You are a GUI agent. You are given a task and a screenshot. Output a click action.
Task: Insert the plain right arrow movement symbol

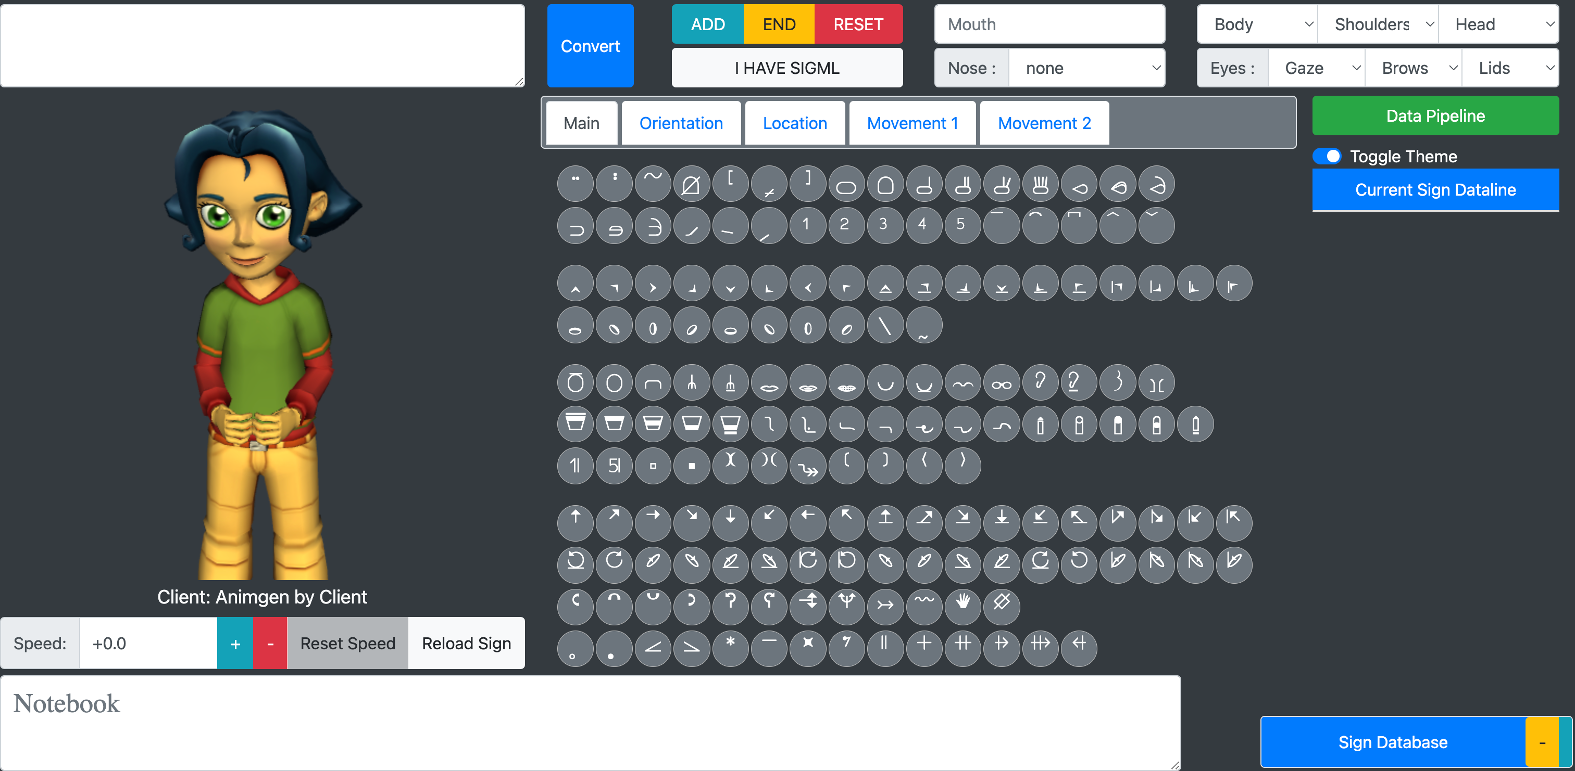coord(653,523)
